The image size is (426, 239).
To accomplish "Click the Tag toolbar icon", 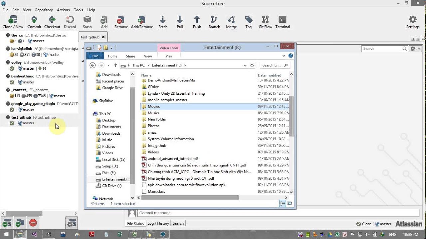I will click(248, 22).
